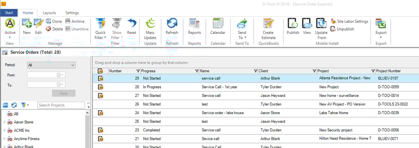Open the Layouts tab
This screenshot has width=419, height=148.
pyautogui.click(x=49, y=12)
